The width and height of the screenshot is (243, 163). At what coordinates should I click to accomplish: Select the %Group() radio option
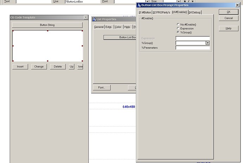pos(184,32)
